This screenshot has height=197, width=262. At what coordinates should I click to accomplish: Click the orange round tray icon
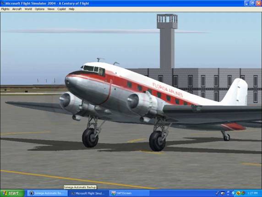(238, 193)
